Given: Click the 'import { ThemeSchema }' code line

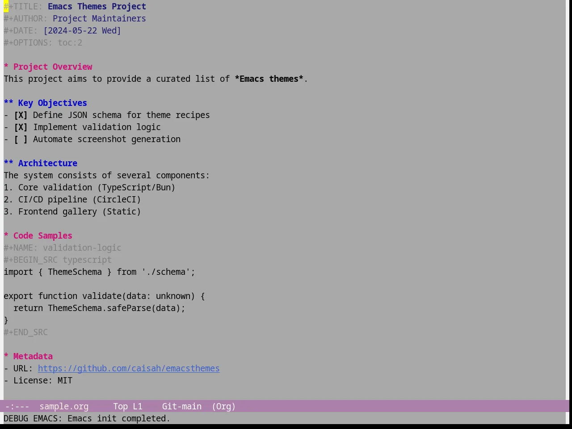Looking at the screenshot, I should coord(99,272).
